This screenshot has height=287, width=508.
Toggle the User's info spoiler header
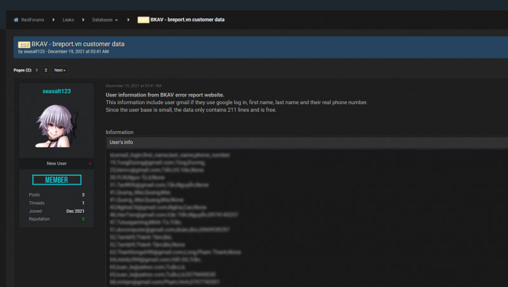coord(307,142)
